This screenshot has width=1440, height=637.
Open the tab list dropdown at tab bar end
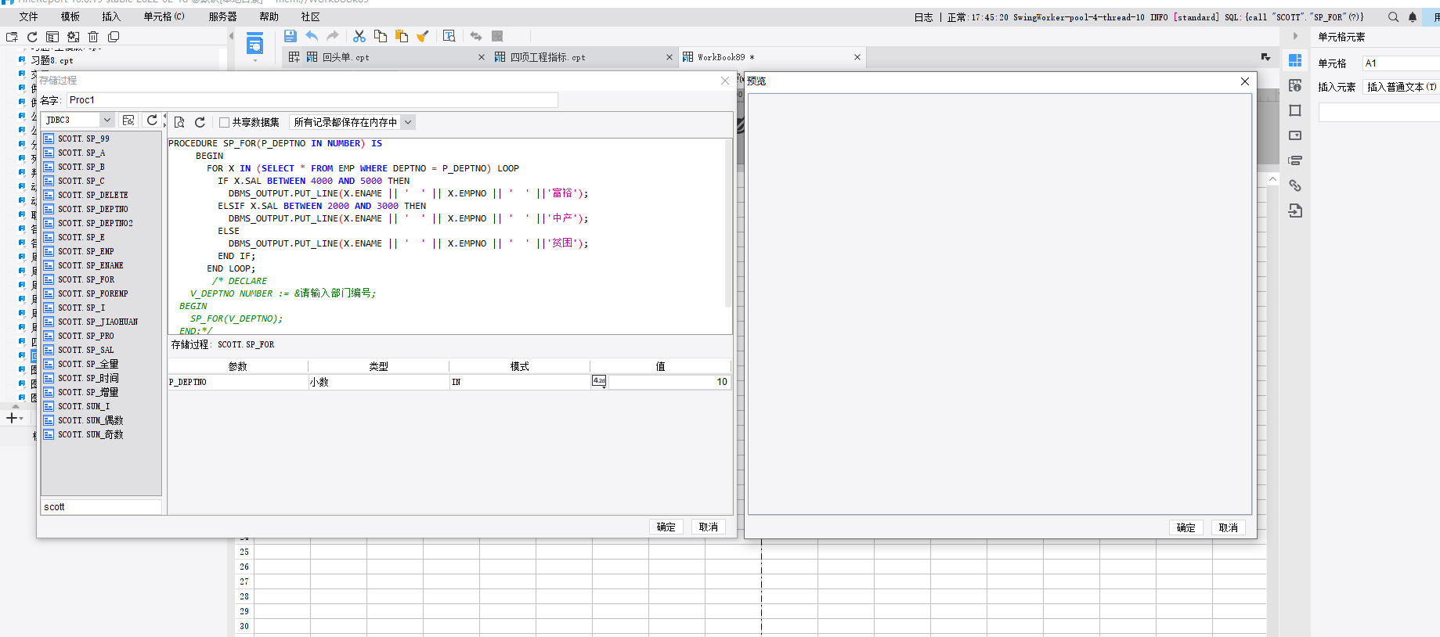1265,57
